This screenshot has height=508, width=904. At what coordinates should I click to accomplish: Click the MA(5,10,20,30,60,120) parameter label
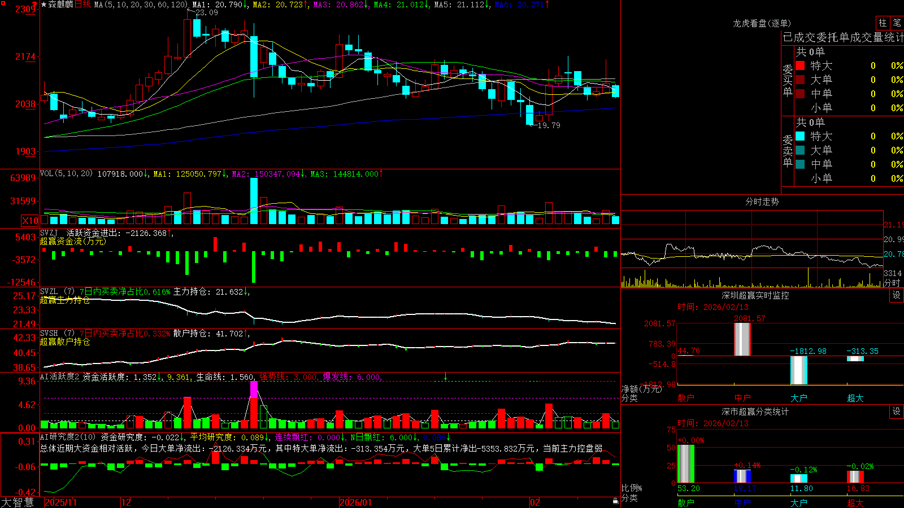point(141,5)
